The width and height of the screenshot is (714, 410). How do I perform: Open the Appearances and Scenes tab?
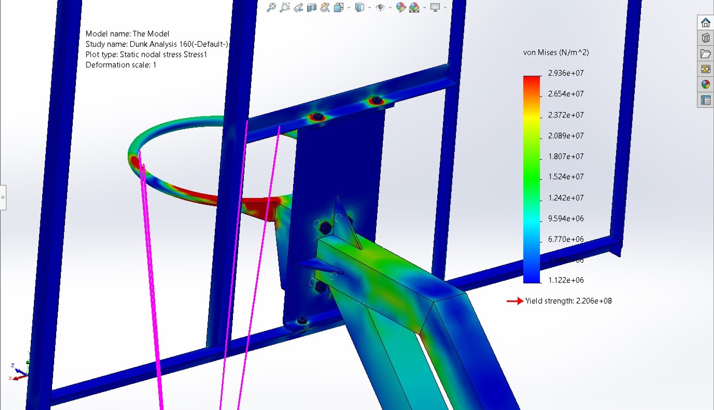pos(706,84)
